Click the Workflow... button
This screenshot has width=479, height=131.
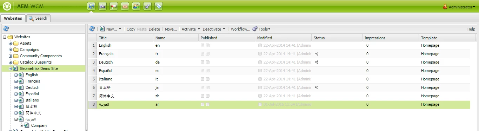(240, 29)
